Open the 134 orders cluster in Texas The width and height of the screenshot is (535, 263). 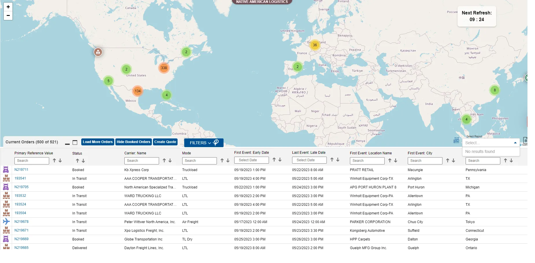point(138,91)
